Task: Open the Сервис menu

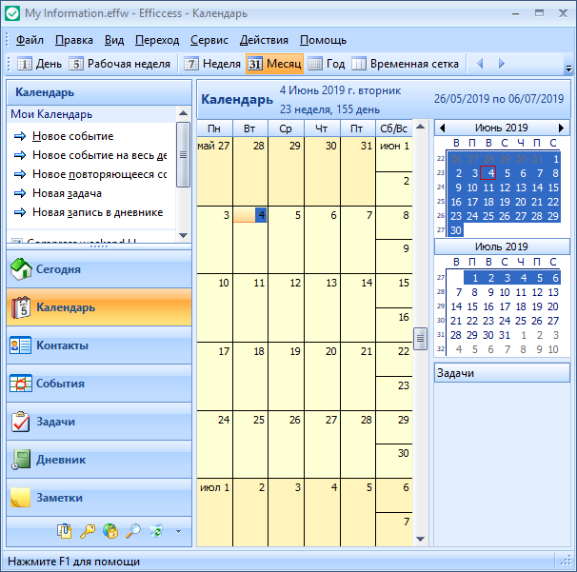Action: pos(209,40)
